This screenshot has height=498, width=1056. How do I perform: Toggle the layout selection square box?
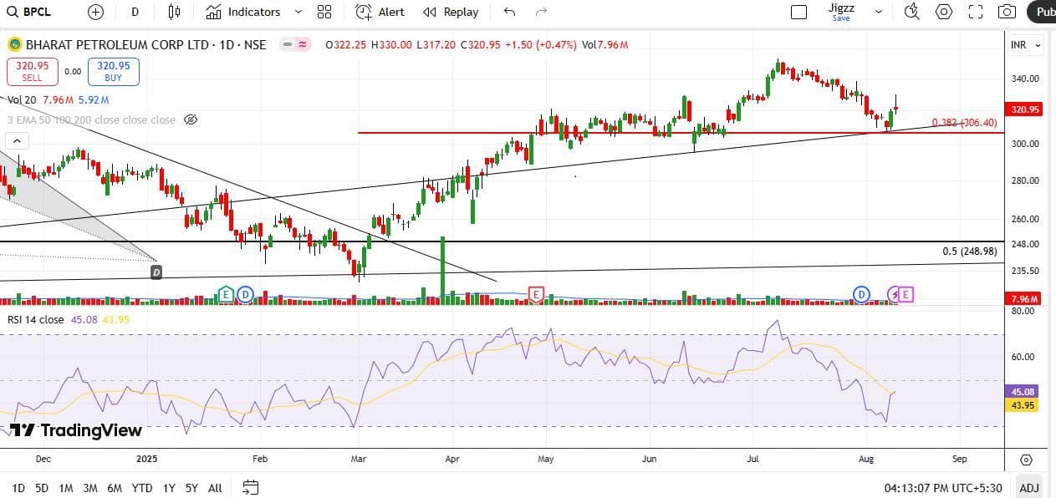pyautogui.click(x=798, y=12)
